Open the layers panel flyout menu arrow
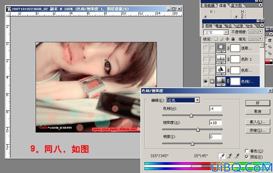The image size is (273, 173). coord(262,26)
